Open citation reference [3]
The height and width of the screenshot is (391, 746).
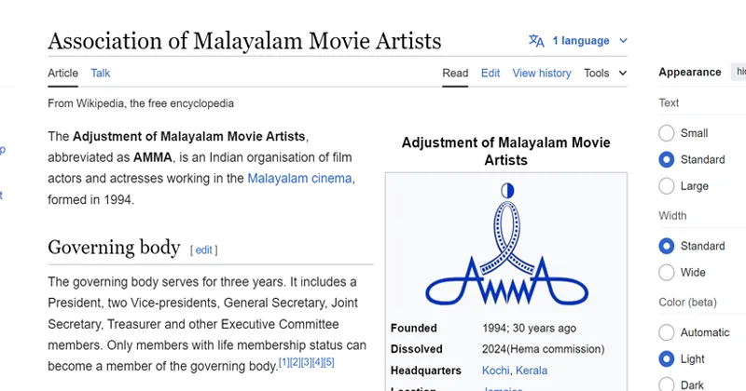tap(307, 362)
